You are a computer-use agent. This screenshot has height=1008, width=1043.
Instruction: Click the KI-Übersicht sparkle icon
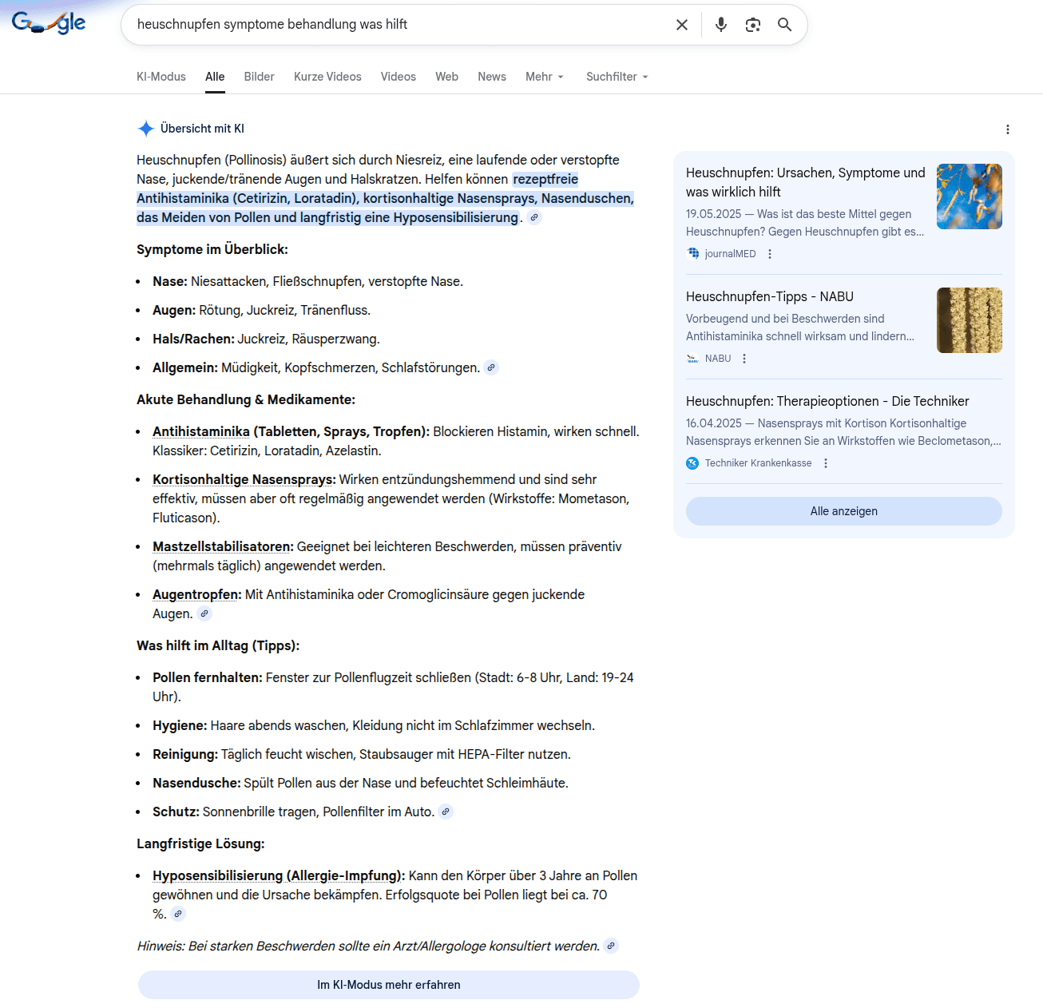145,128
